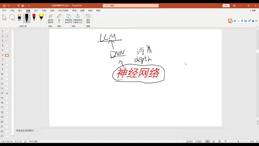The image size is (259, 146).
Task: Click main editor scrollbar down arrow
Action: click(257, 119)
